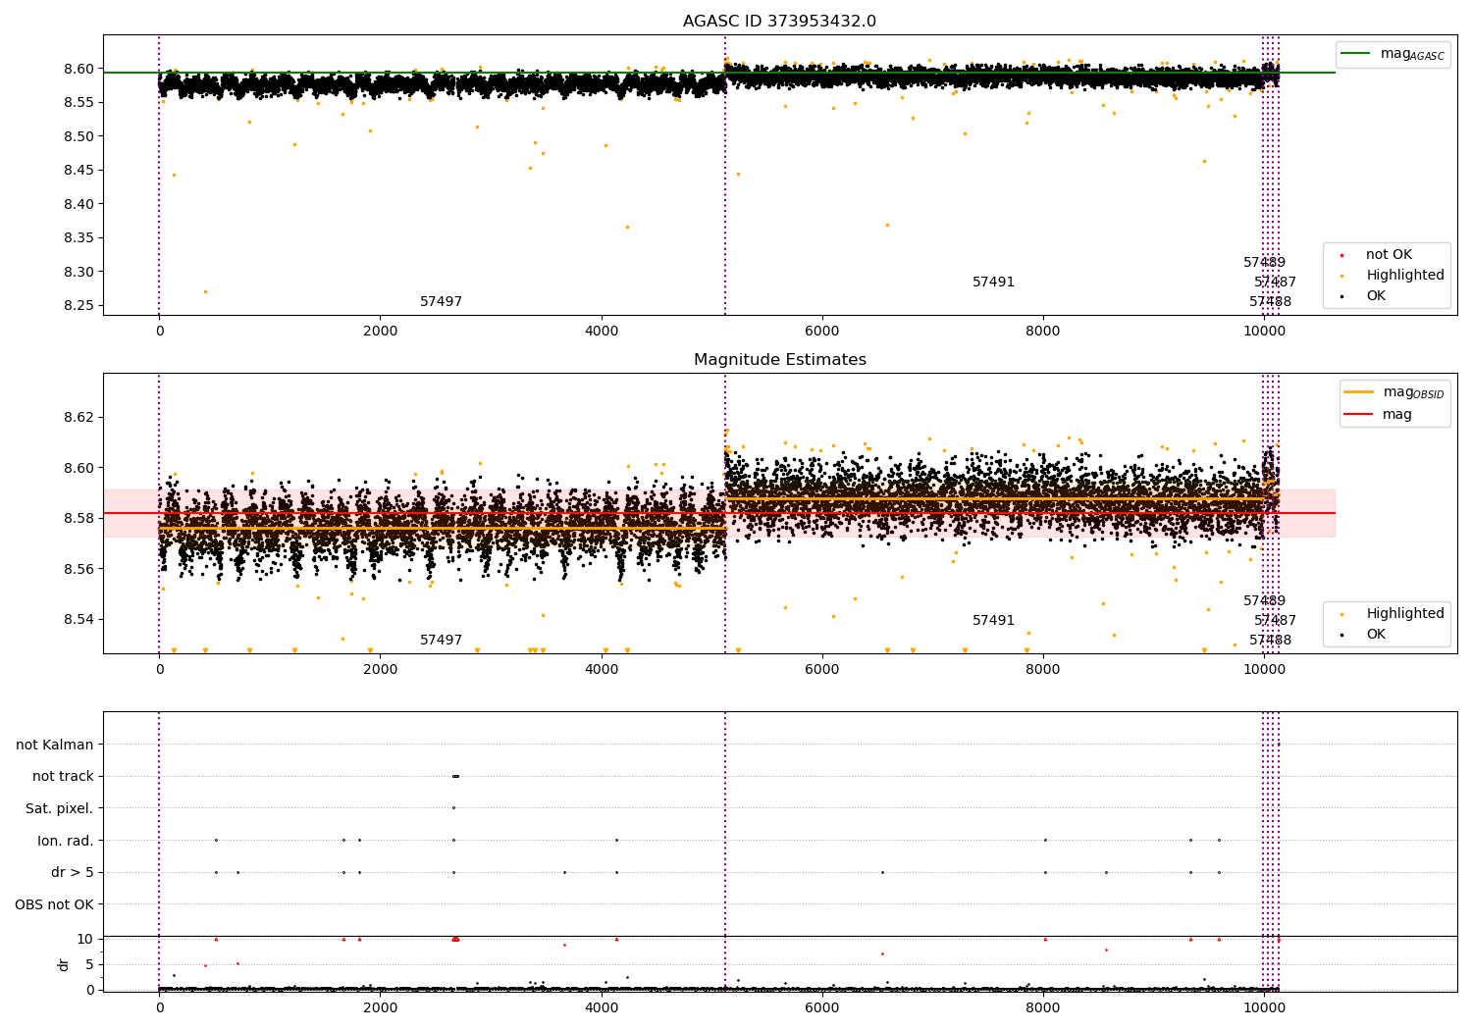Click obsid label 57497 in the AGASC plot
Viewport: 1472px width, 1030px height.
coord(441,302)
